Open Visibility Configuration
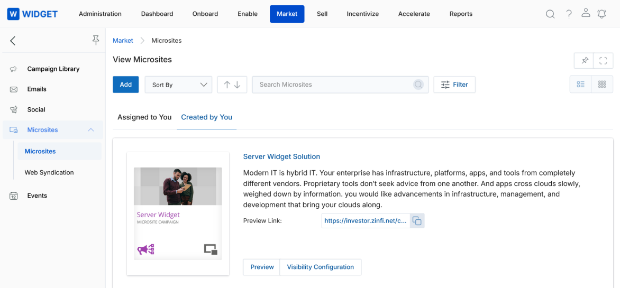The image size is (620, 288). click(320, 267)
